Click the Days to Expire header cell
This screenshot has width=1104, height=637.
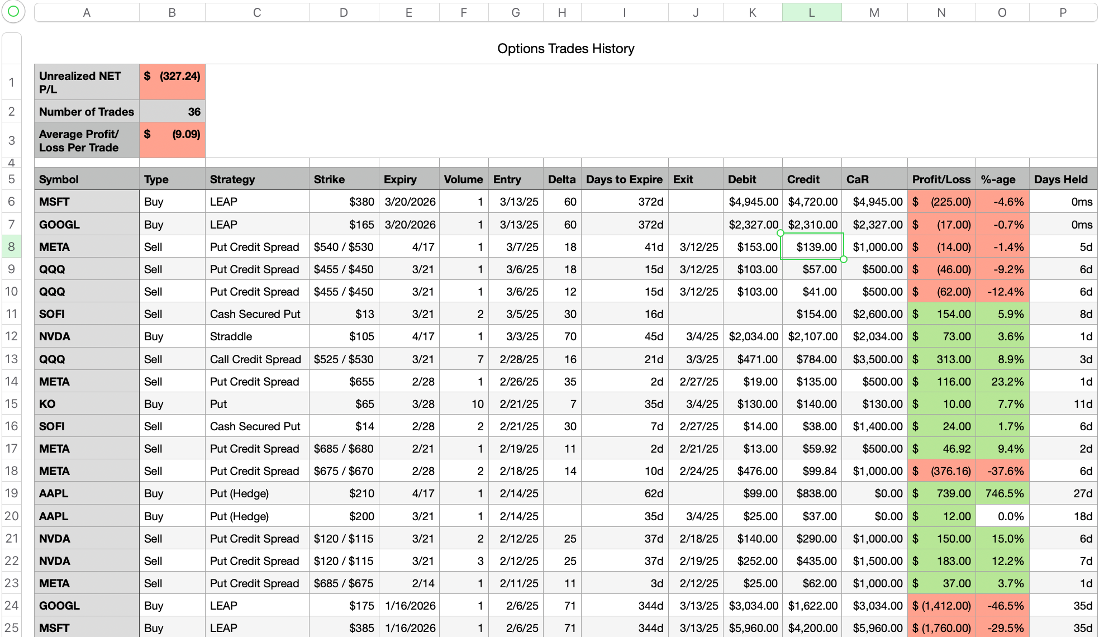[625, 179]
